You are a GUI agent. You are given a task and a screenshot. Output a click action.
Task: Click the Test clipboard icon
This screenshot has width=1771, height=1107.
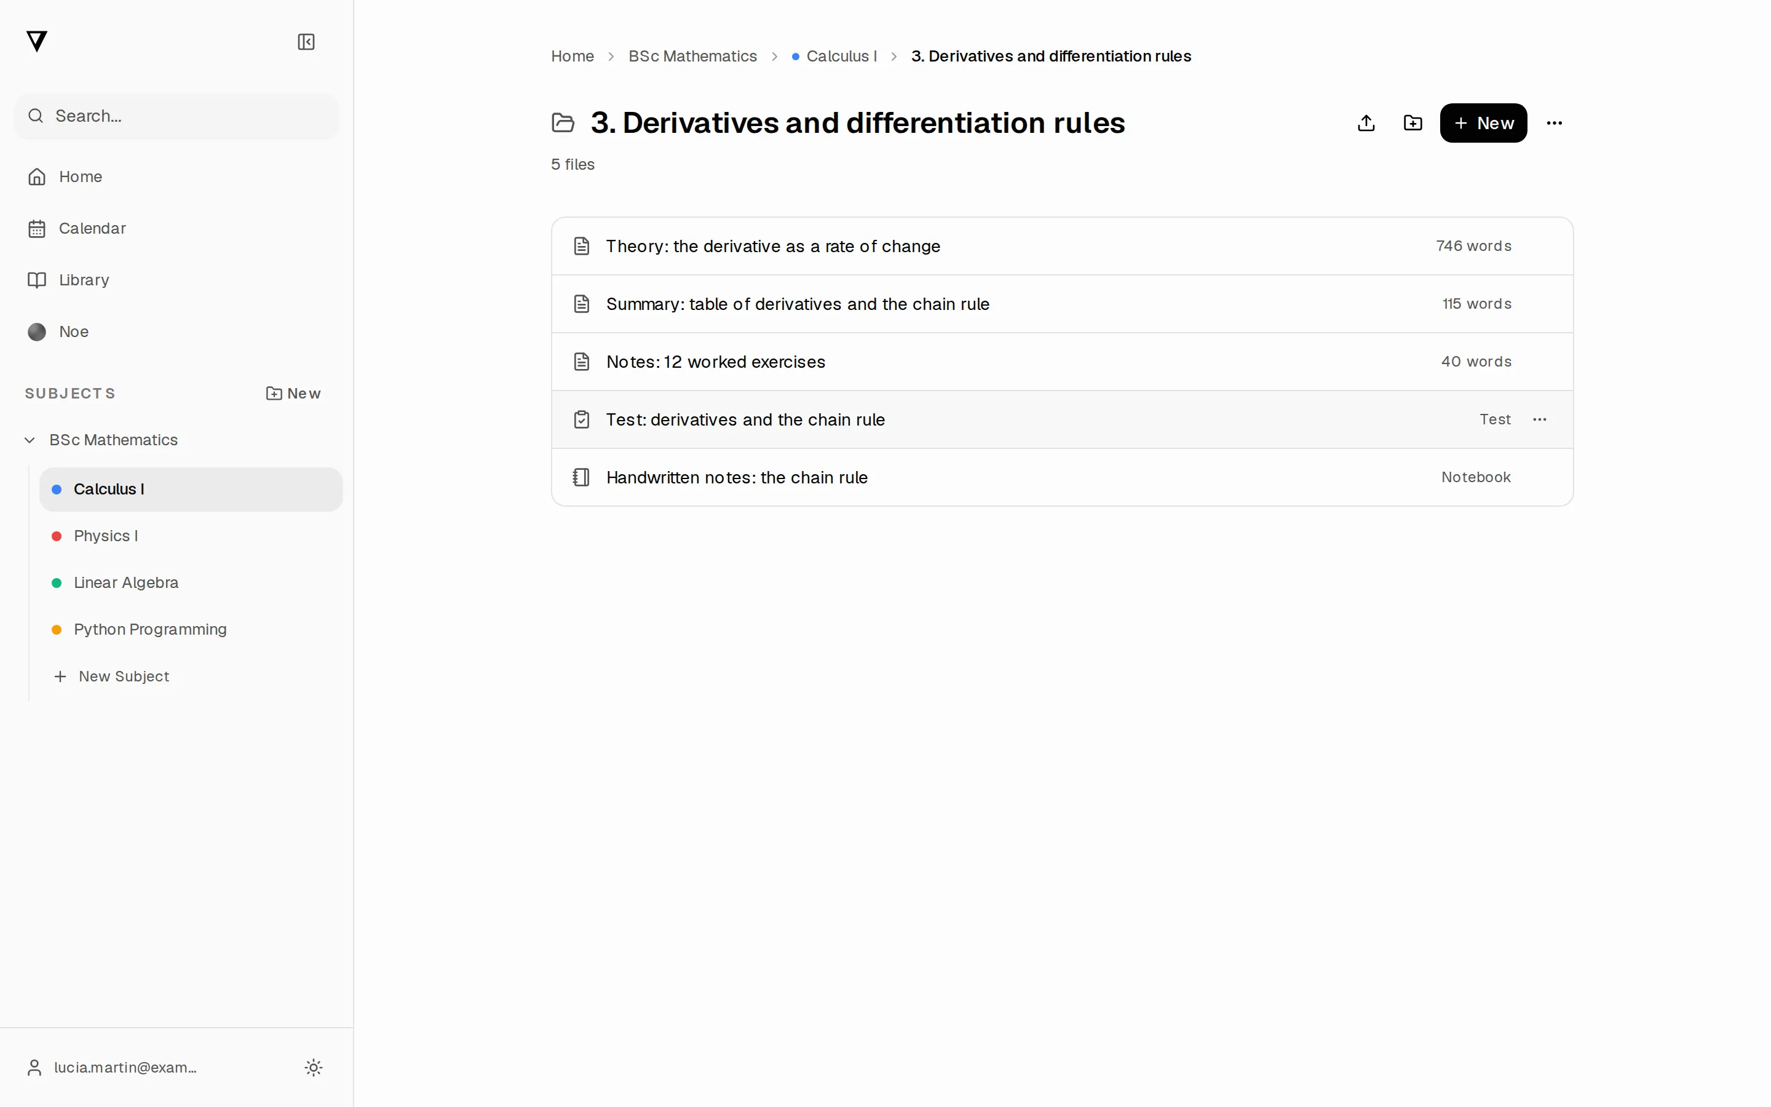(581, 419)
